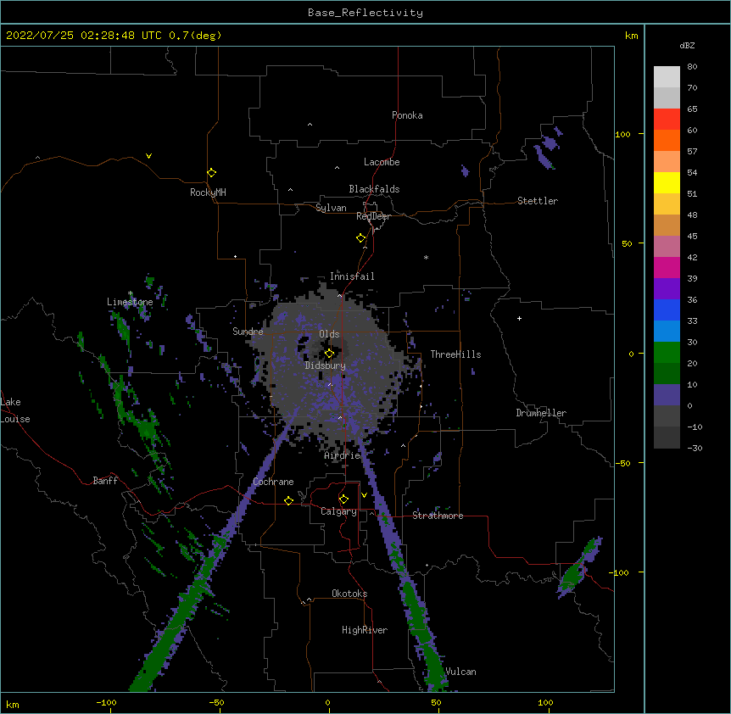This screenshot has height=714, width=731.
Task: Click the Limestone label
Action: pos(130,302)
